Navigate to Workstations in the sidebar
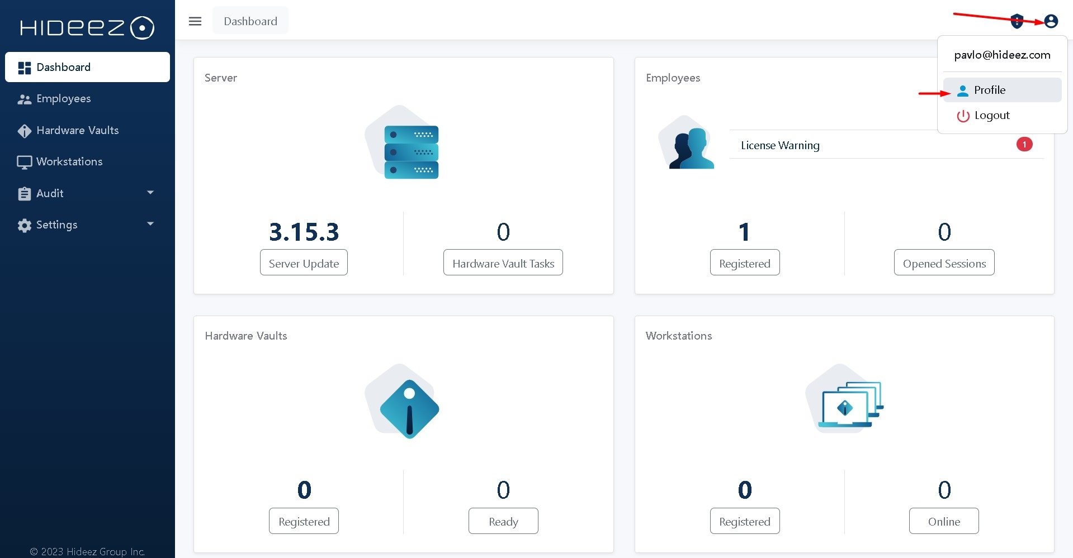The width and height of the screenshot is (1073, 558). click(69, 161)
